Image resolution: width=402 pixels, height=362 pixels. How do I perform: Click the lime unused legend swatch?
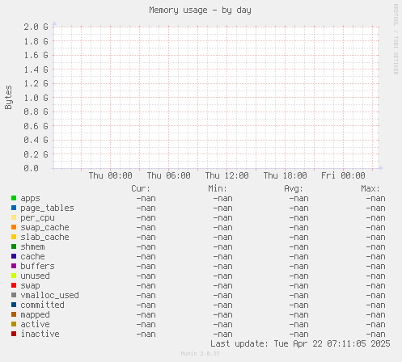tap(14, 276)
